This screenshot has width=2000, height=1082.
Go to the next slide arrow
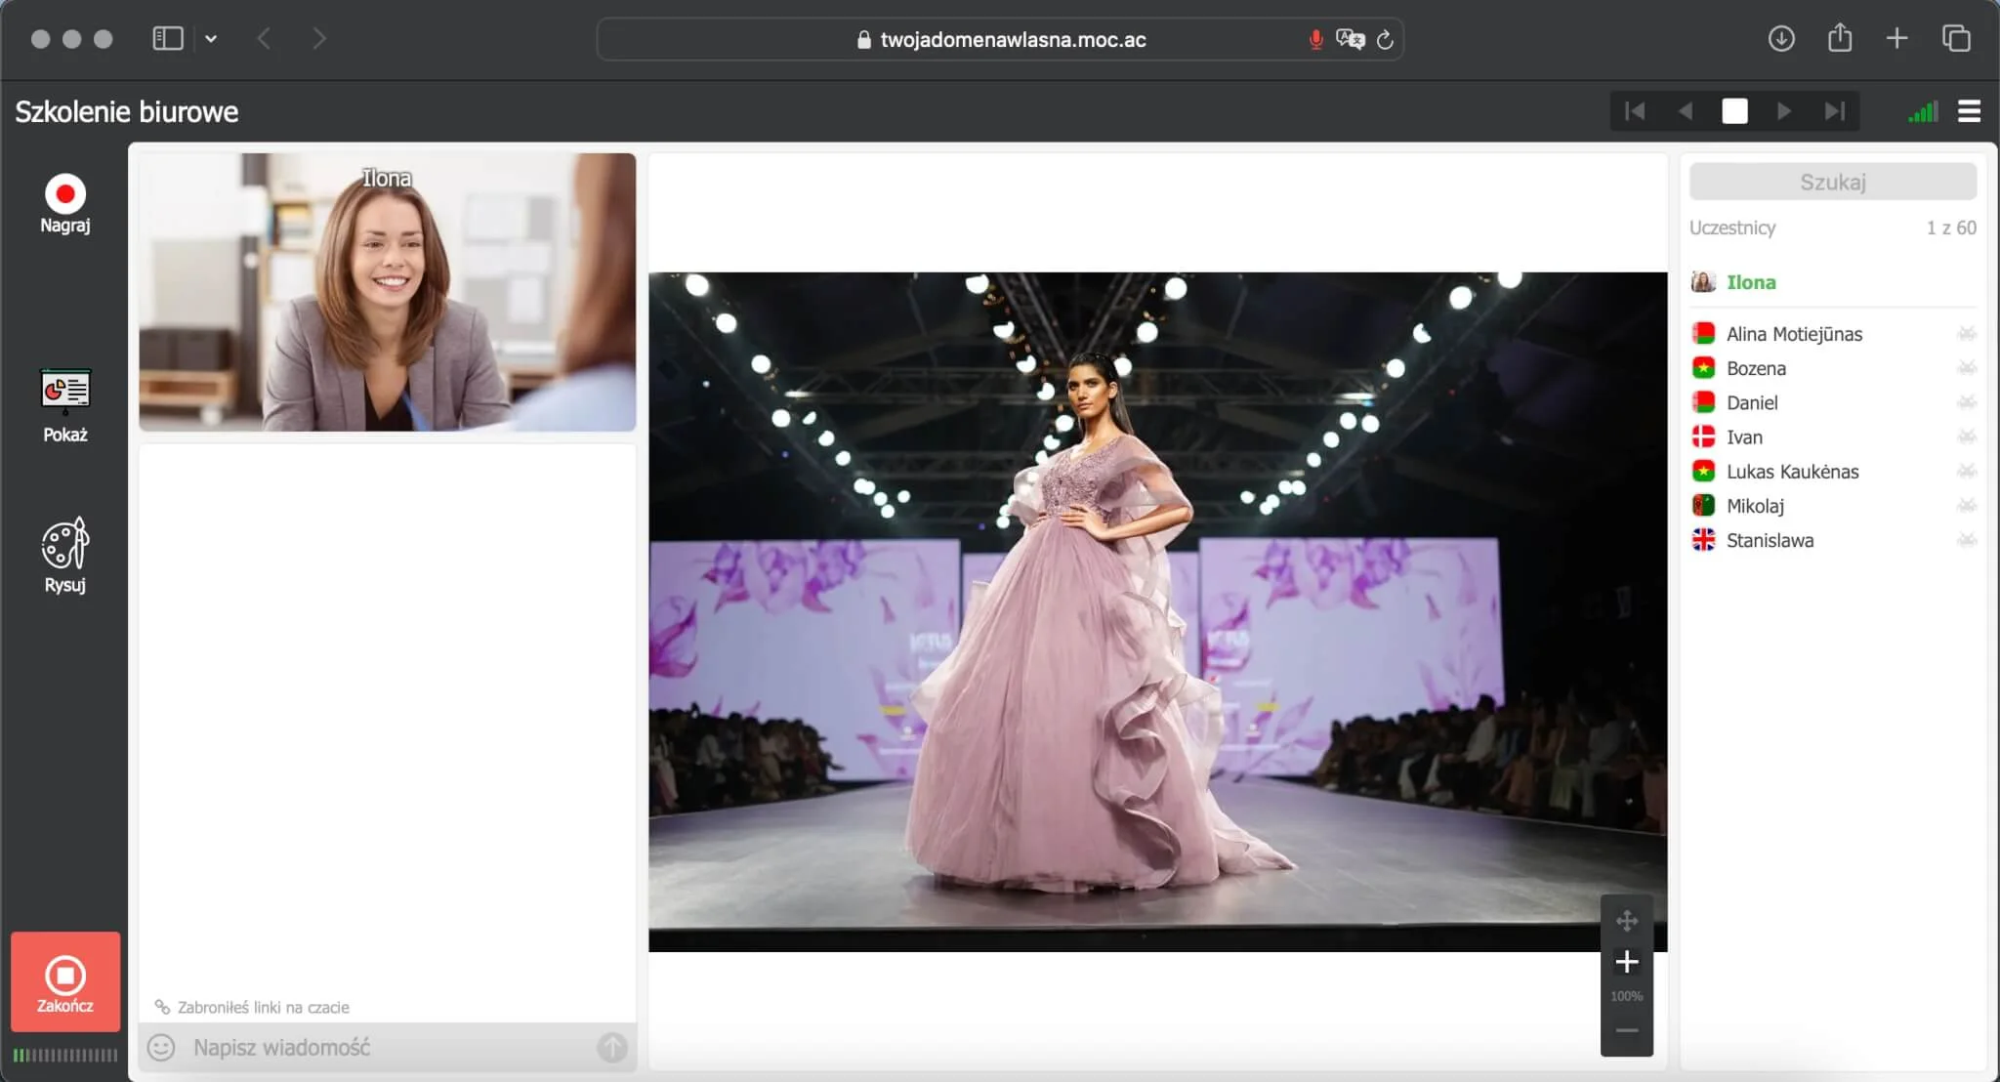[1783, 111]
